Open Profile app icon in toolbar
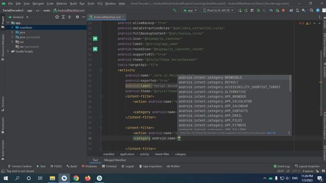The width and height of the screenshot is (326, 183). click(270, 10)
